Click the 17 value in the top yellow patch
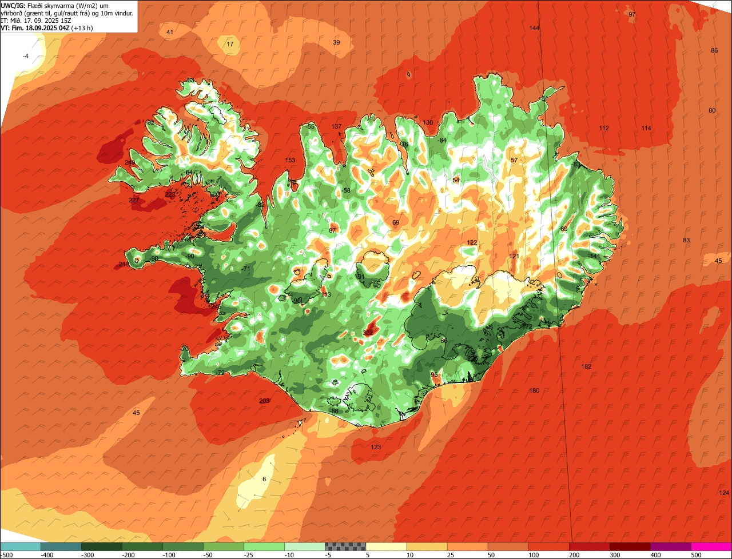732x559 pixels. tap(230, 44)
